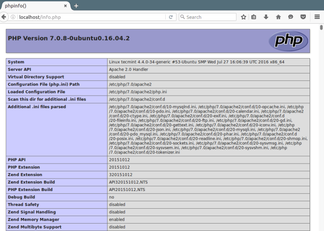Click Zend Extension Build label
Image resolution: width=324 pixels, height=231 pixels.
click(x=31, y=182)
